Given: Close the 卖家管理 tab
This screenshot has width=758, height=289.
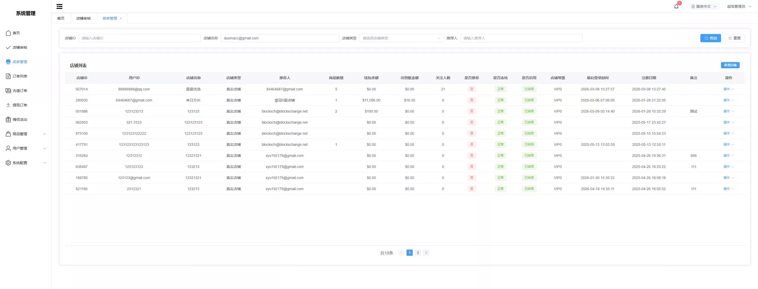Looking at the screenshot, I should [x=121, y=18].
